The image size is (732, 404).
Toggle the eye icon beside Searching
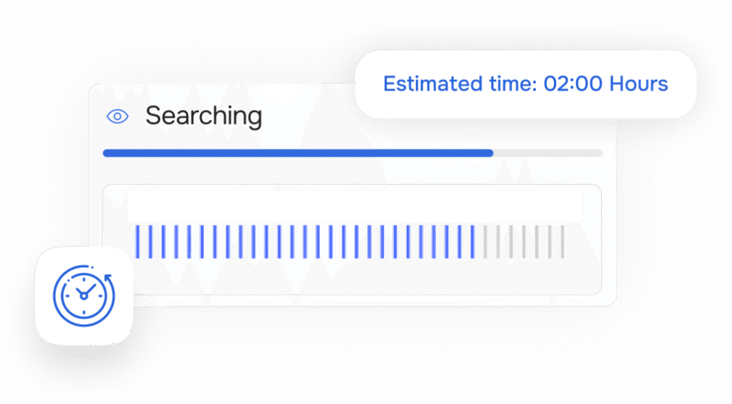[117, 116]
